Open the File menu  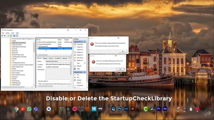click(3, 33)
